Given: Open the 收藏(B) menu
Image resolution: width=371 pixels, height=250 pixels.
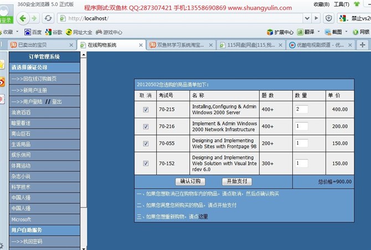Looking at the screenshot, I should pos(321,4).
